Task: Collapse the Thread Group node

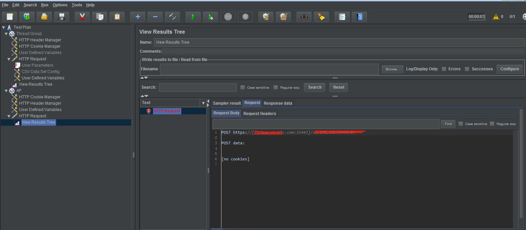Action: [x=6, y=34]
